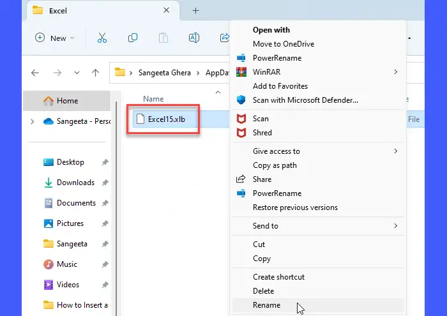Open recent locations dropdown chevron
This screenshot has width=447, height=316.
click(x=77, y=73)
